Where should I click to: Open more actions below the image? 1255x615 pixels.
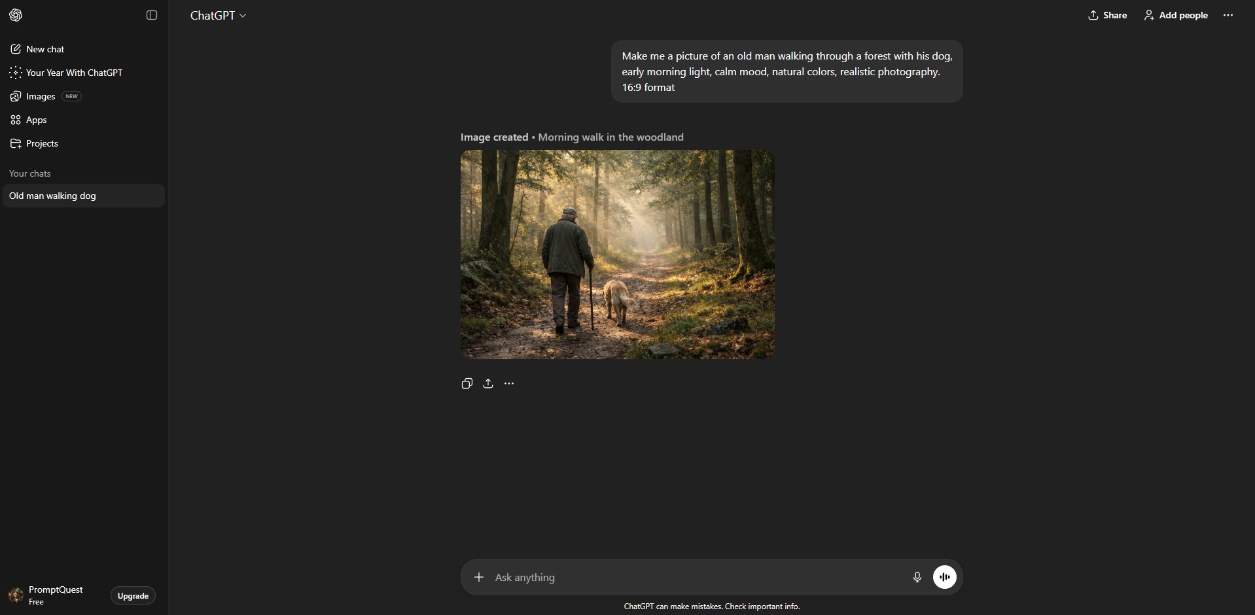tap(509, 383)
